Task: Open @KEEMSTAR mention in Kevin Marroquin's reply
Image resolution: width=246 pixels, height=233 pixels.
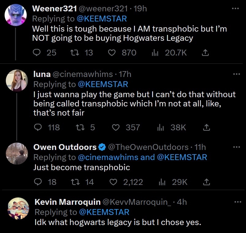Action: 104,212
